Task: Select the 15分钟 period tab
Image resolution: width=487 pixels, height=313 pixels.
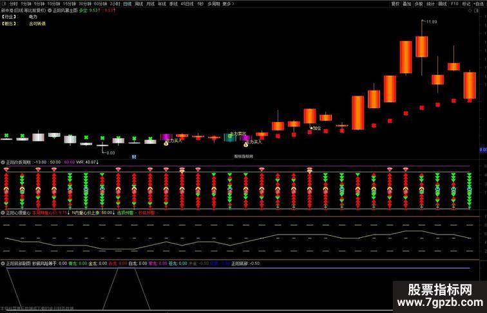Action: 70,4
